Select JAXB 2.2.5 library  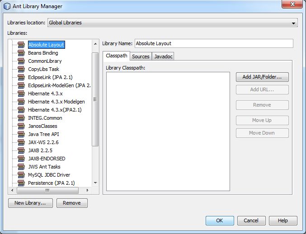[x=40, y=150]
